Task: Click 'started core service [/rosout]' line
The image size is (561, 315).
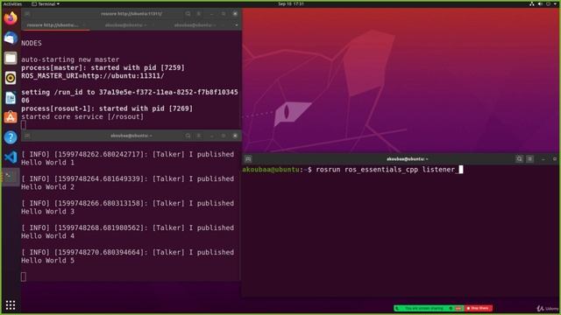Action: click(x=82, y=116)
